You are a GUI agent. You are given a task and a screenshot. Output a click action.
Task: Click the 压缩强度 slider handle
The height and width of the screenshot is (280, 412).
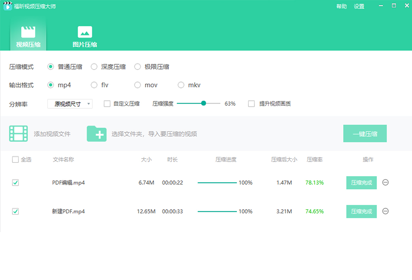[204, 104]
